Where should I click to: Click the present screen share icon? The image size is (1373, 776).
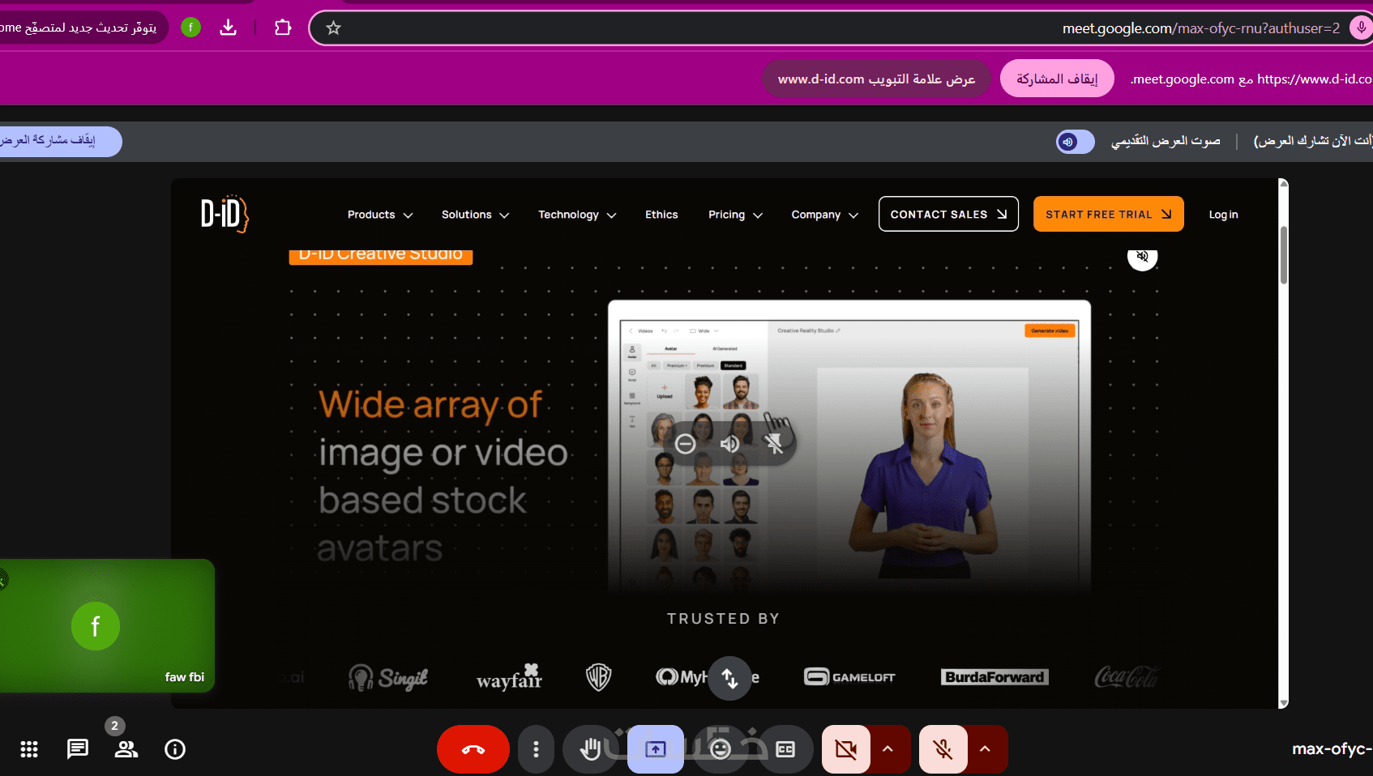(656, 749)
